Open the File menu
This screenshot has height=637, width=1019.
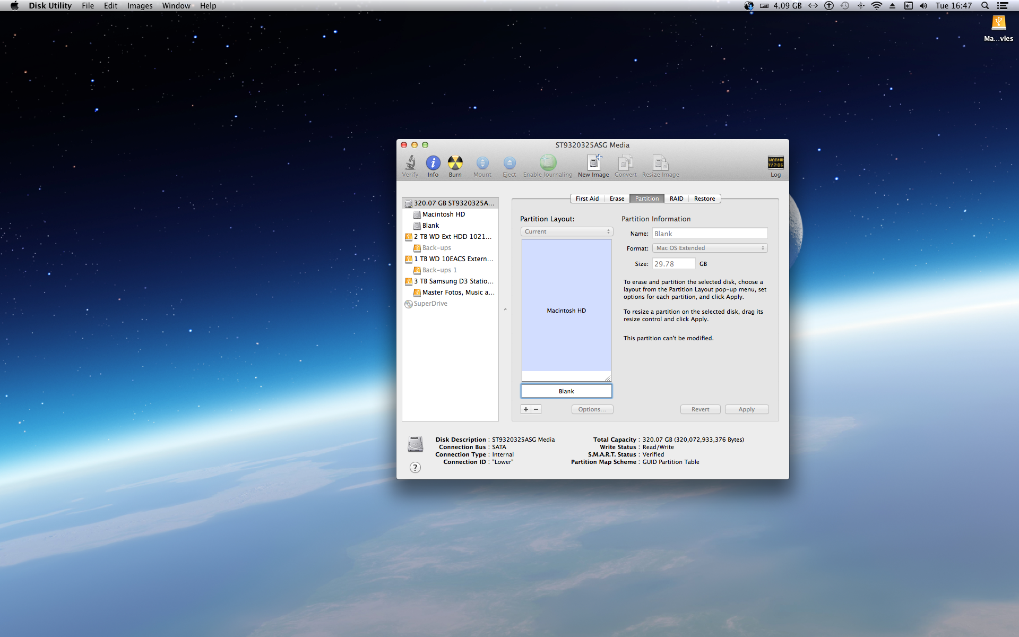tap(88, 6)
